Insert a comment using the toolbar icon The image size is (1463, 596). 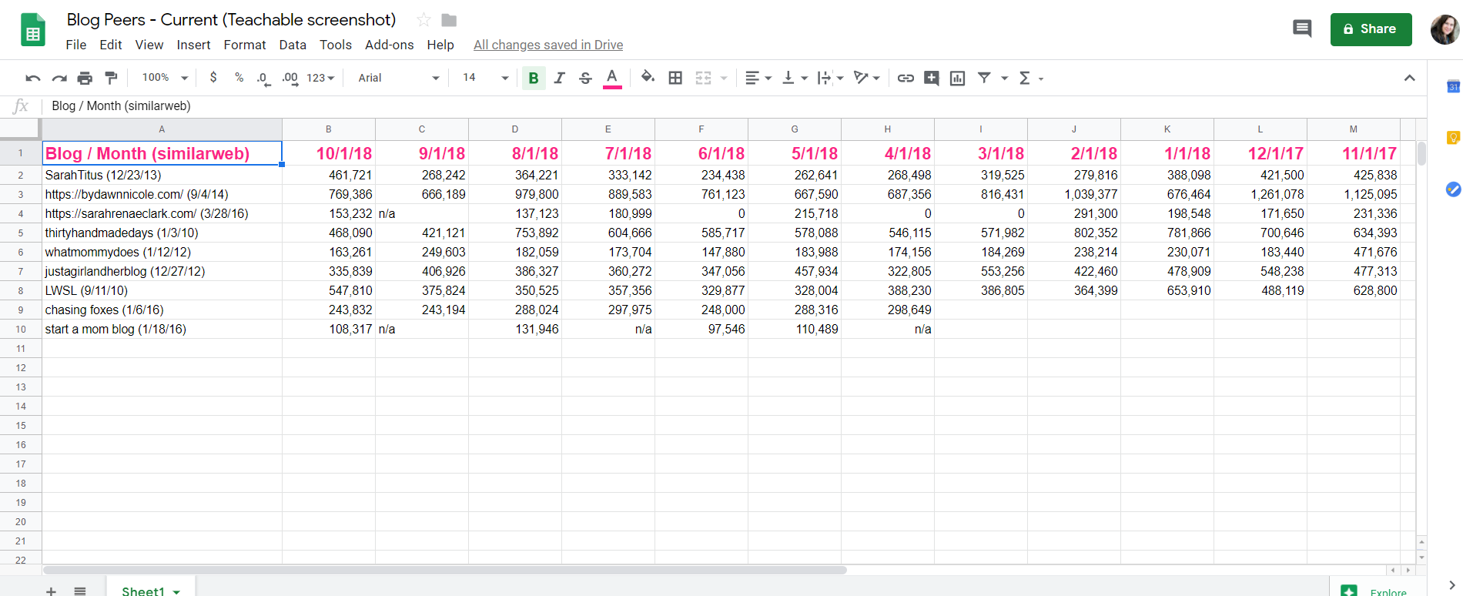click(x=932, y=78)
